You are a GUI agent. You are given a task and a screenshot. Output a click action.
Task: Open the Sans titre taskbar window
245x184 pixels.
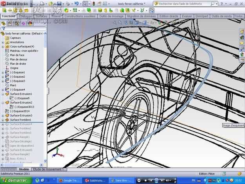(x=122, y=180)
